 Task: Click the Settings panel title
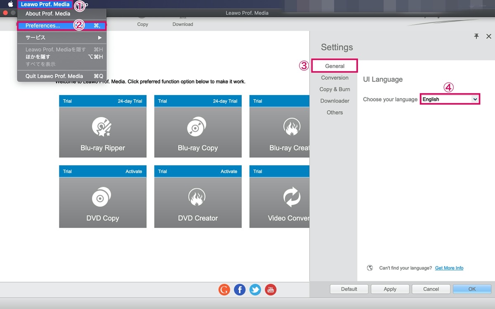coord(337,47)
